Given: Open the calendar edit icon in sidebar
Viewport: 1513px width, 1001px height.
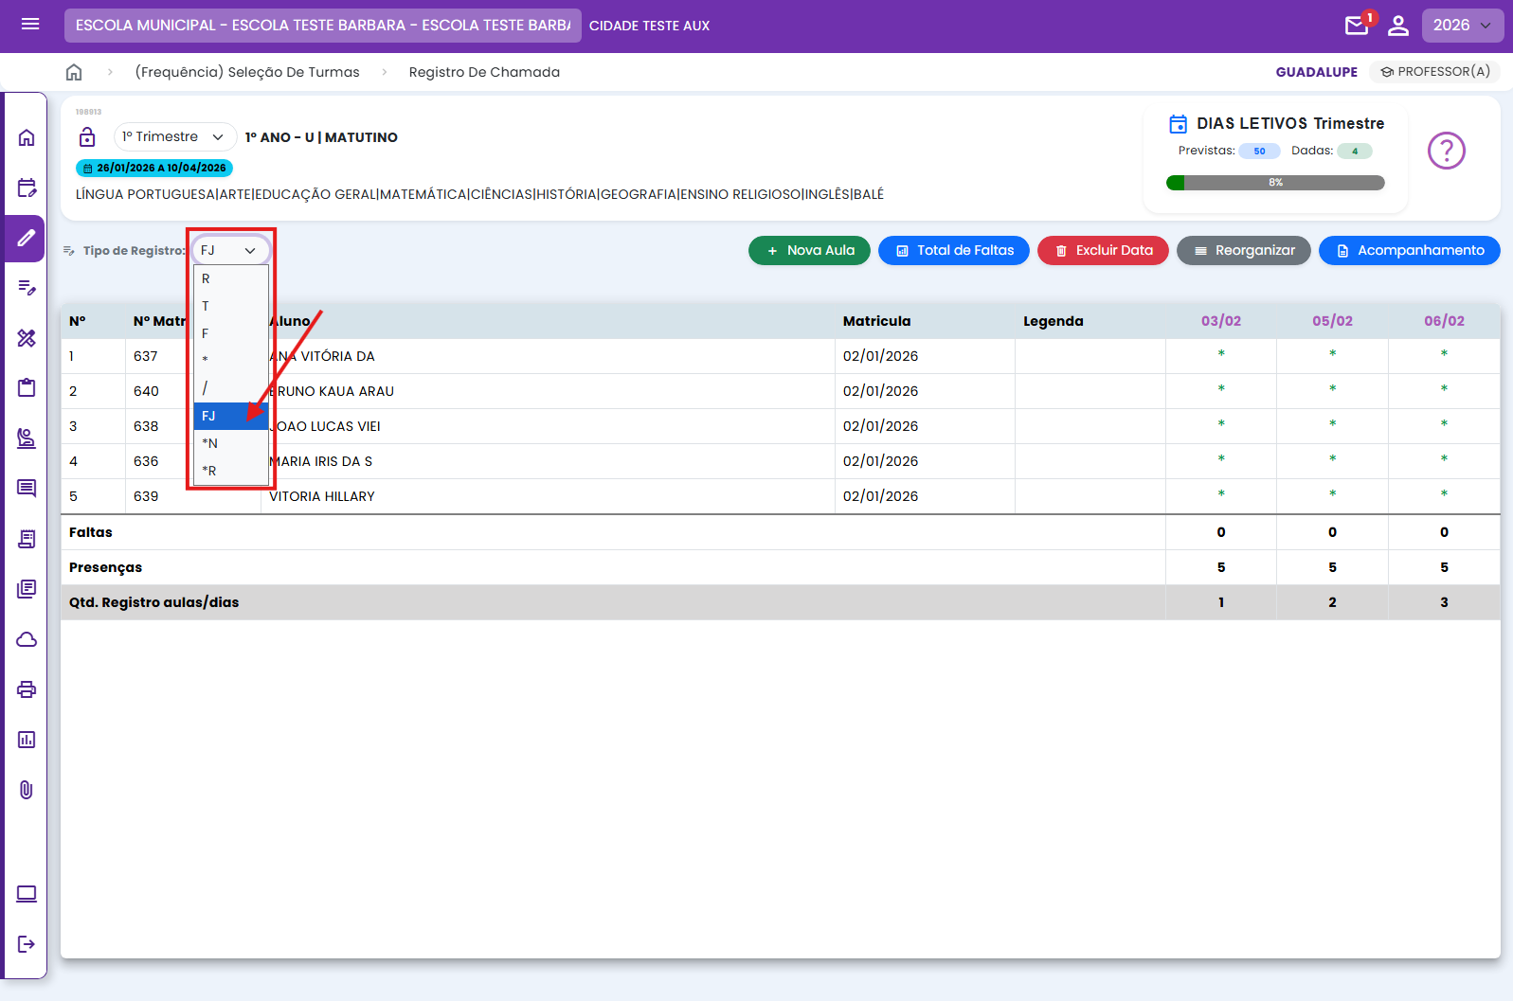Looking at the screenshot, I should [27, 188].
